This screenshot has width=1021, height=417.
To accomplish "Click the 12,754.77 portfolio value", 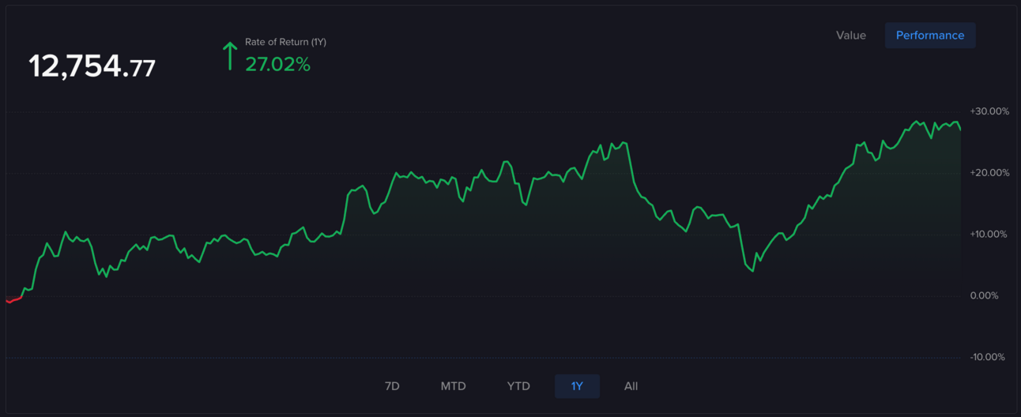I will tap(92, 66).
